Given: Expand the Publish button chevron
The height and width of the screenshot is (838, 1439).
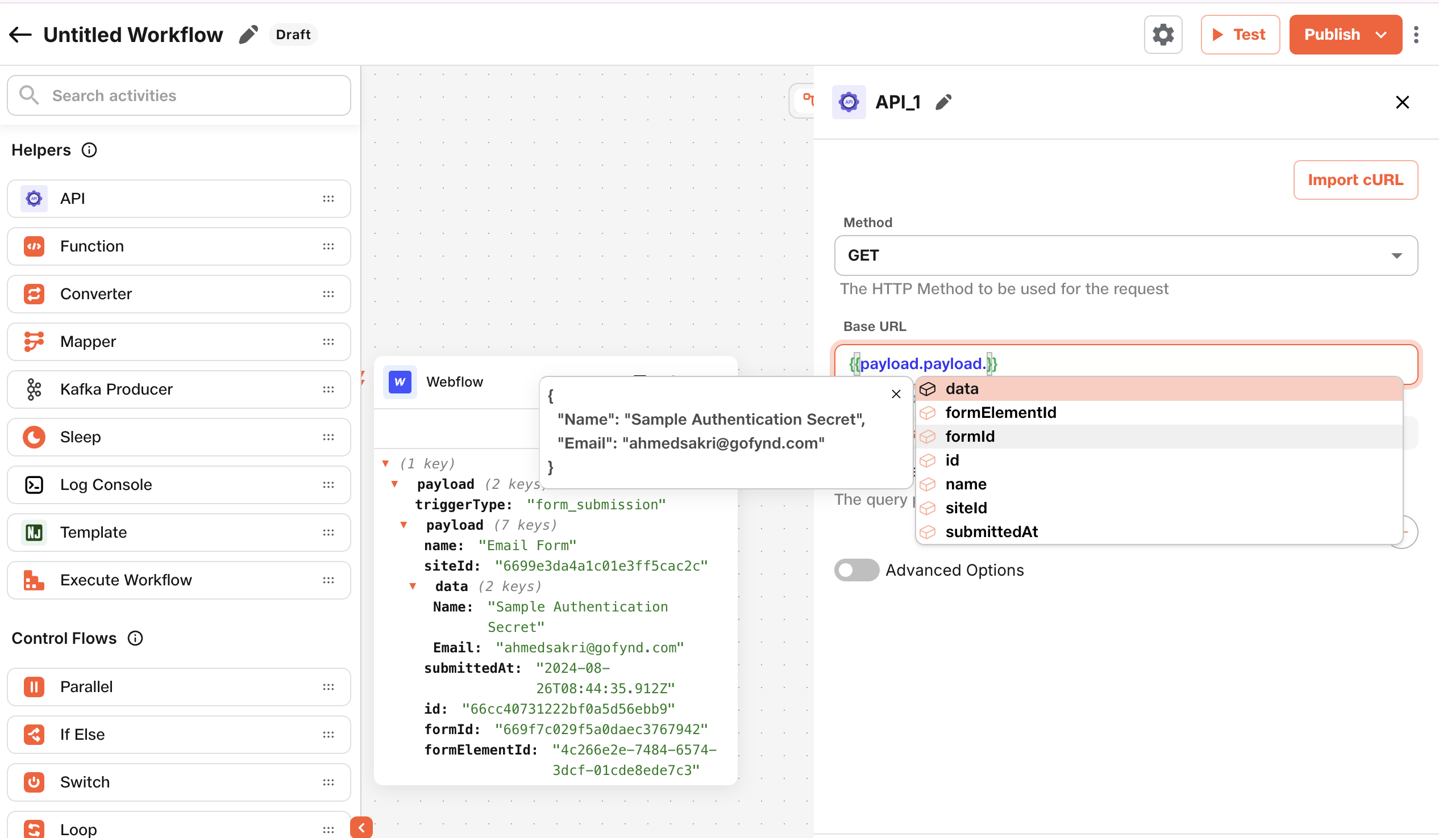Looking at the screenshot, I should click(x=1381, y=35).
